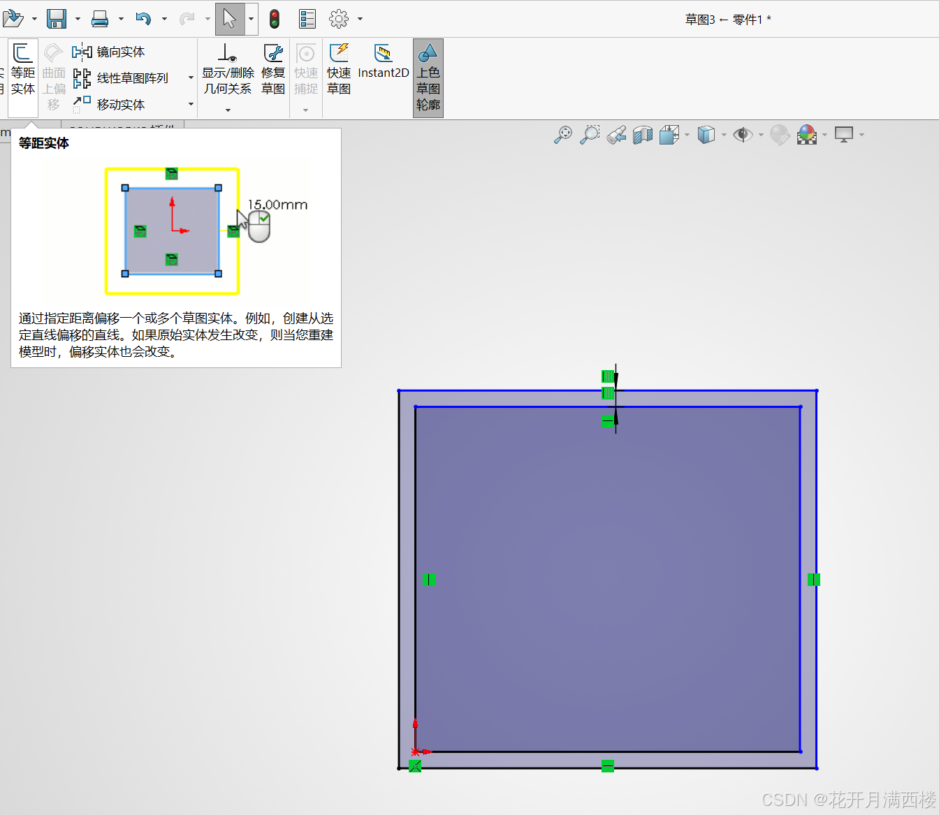Choose the 镜向实体 mirror entities tool
The height and width of the screenshot is (815, 939).
tap(108, 52)
